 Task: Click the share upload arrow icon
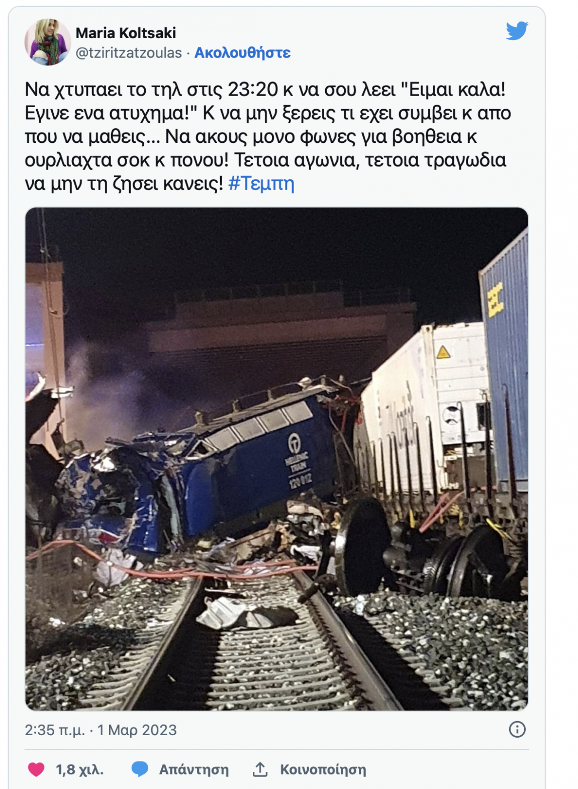[260, 769]
